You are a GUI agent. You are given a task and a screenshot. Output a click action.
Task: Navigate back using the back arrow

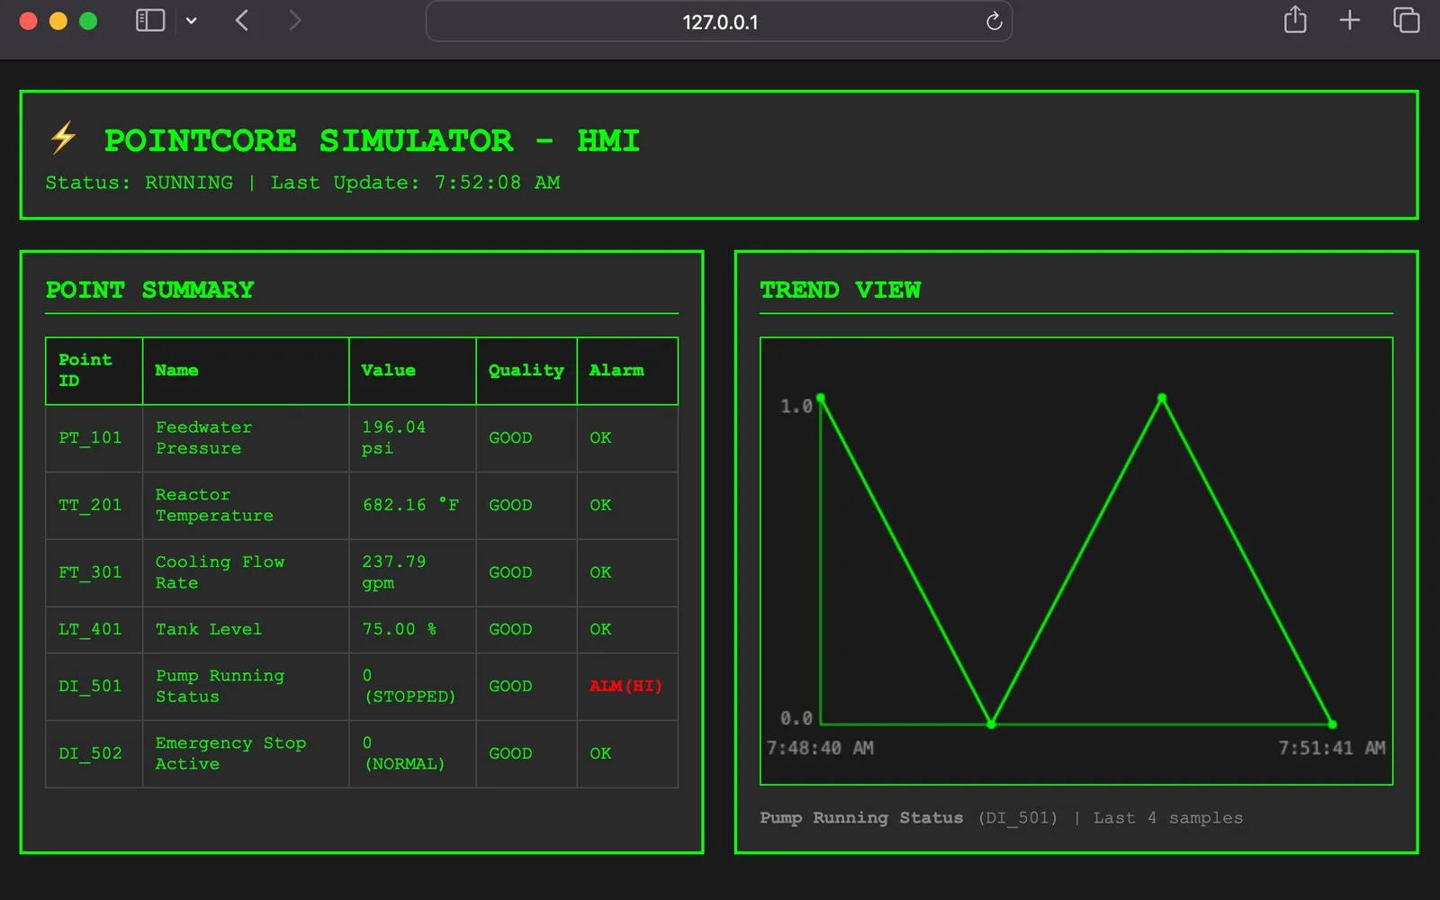tap(241, 20)
